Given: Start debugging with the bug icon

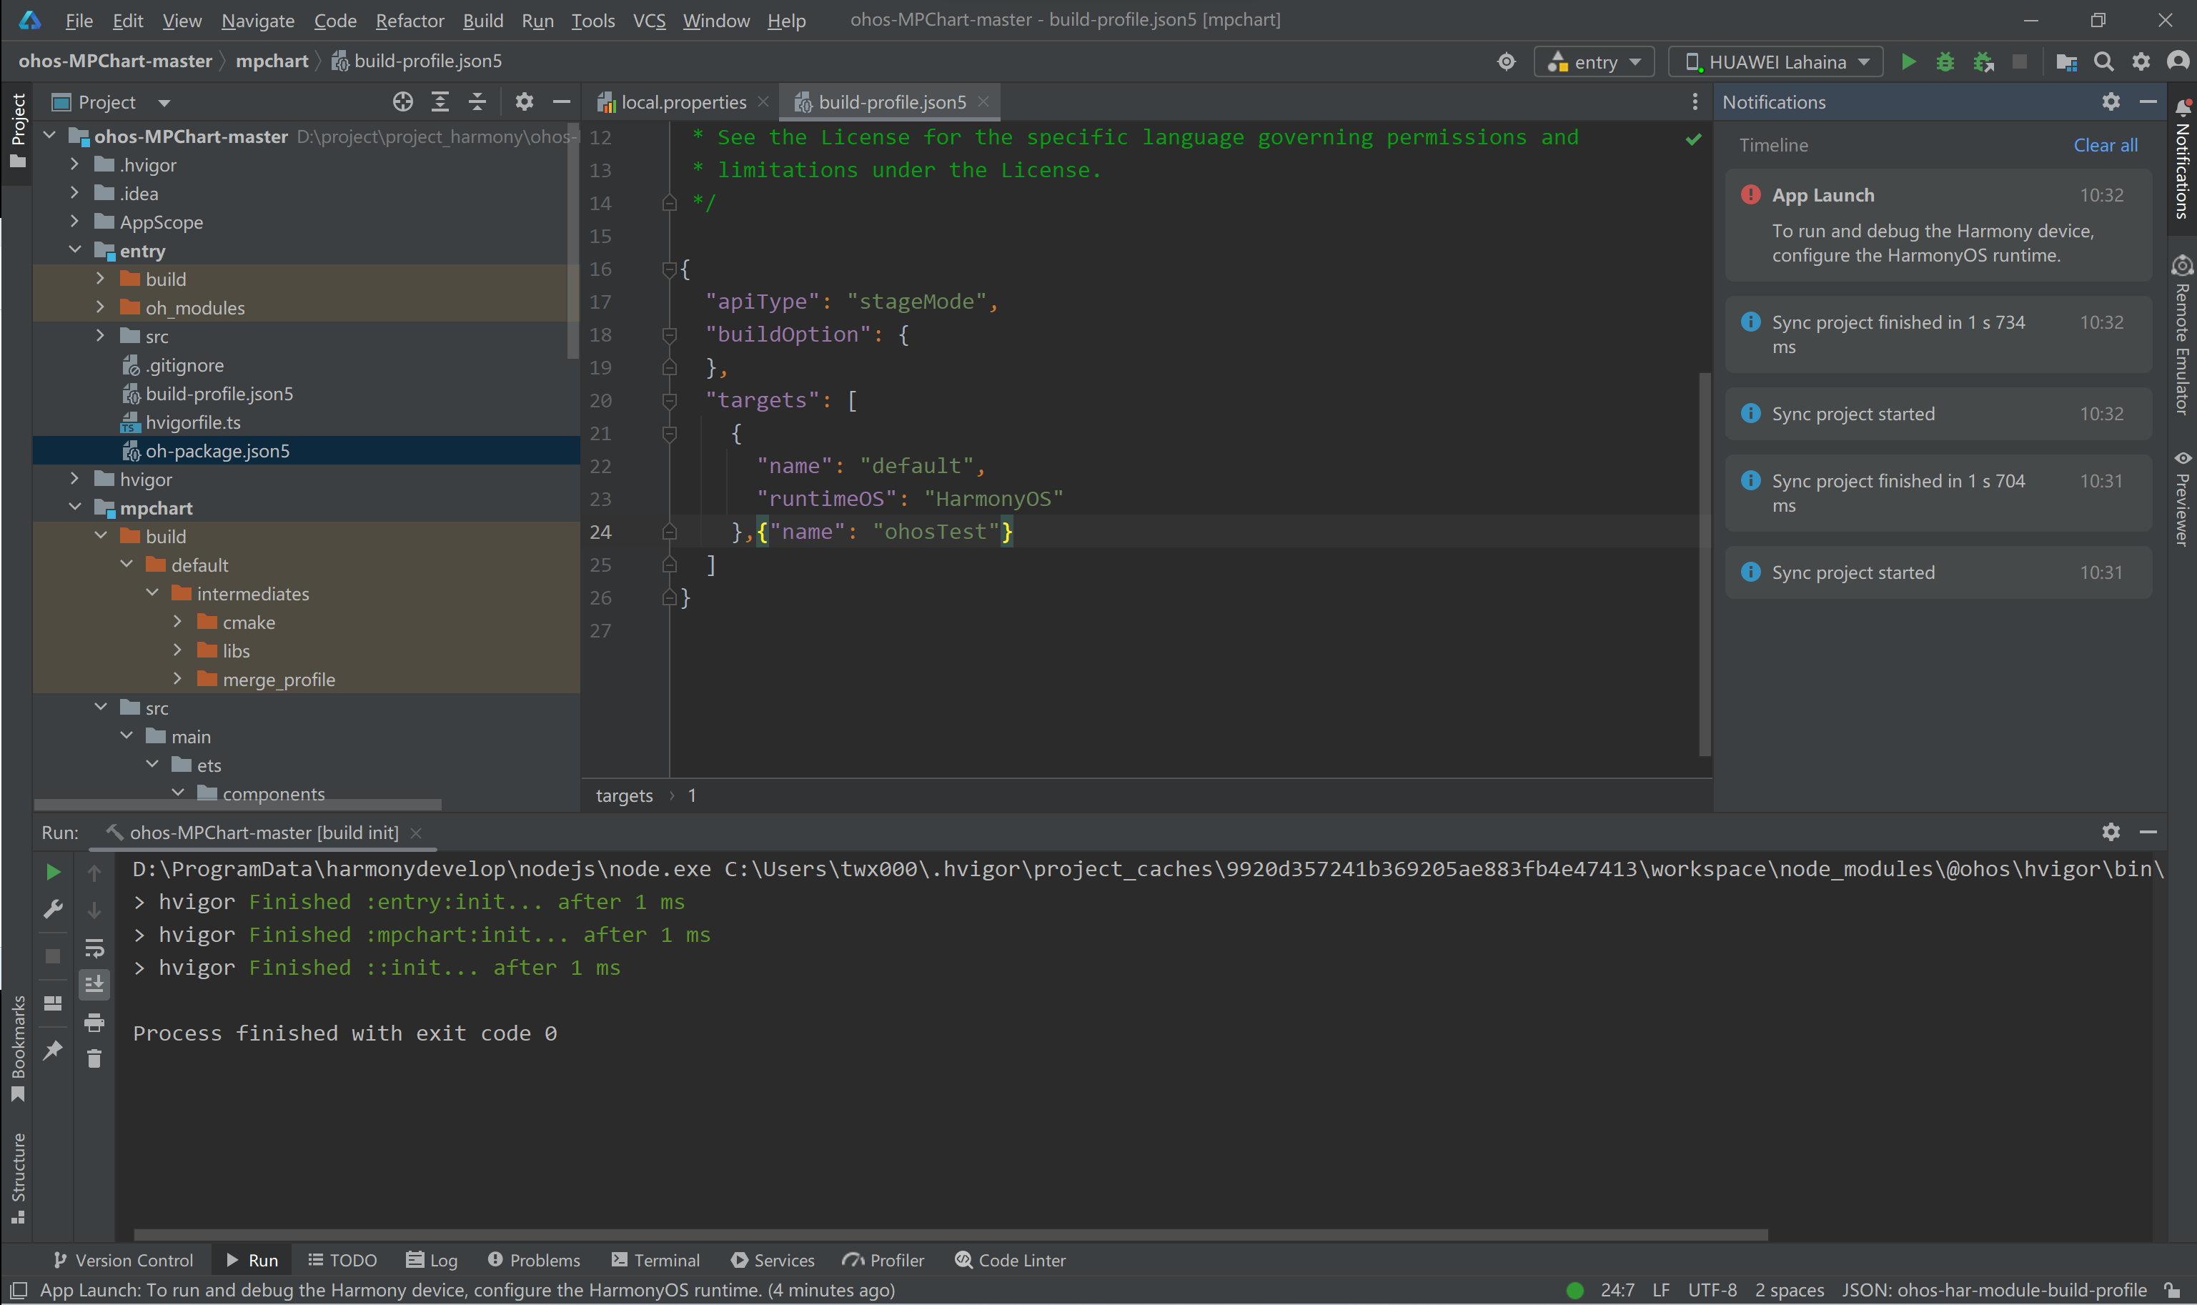Looking at the screenshot, I should coord(1945,61).
